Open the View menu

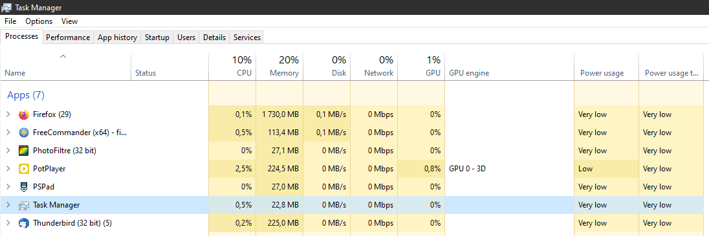coord(70,21)
